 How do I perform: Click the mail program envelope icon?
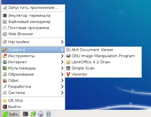tap(5, 28)
